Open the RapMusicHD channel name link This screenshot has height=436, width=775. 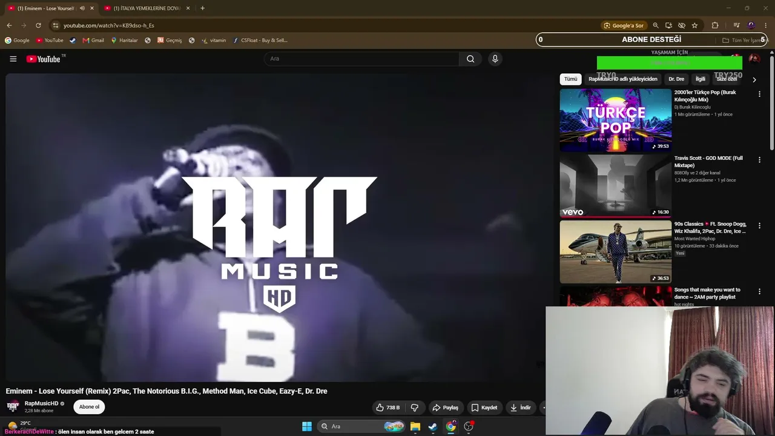(41, 403)
